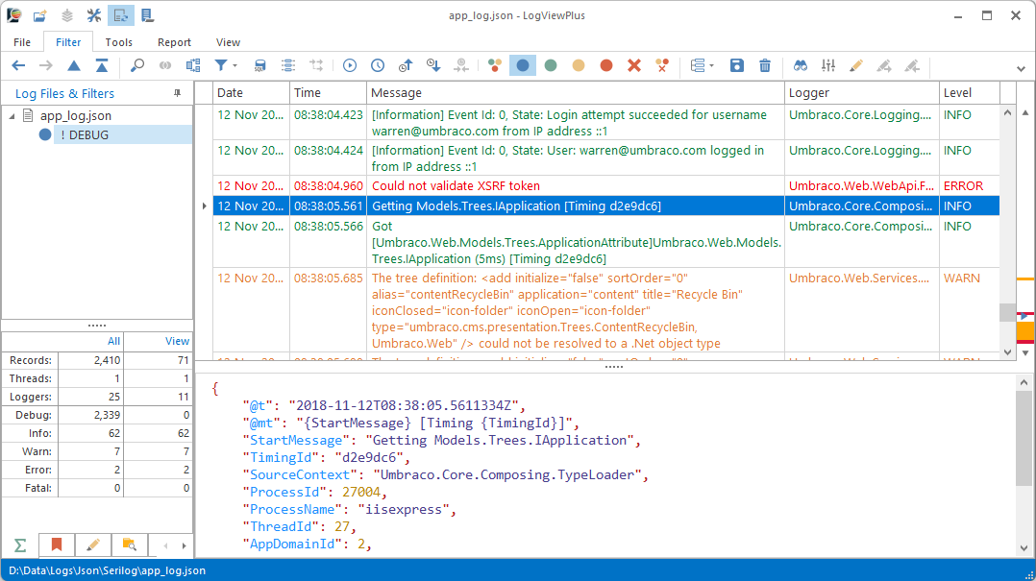Click the binoculars find icon
The image size is (1036, 581).
(801, 65)
